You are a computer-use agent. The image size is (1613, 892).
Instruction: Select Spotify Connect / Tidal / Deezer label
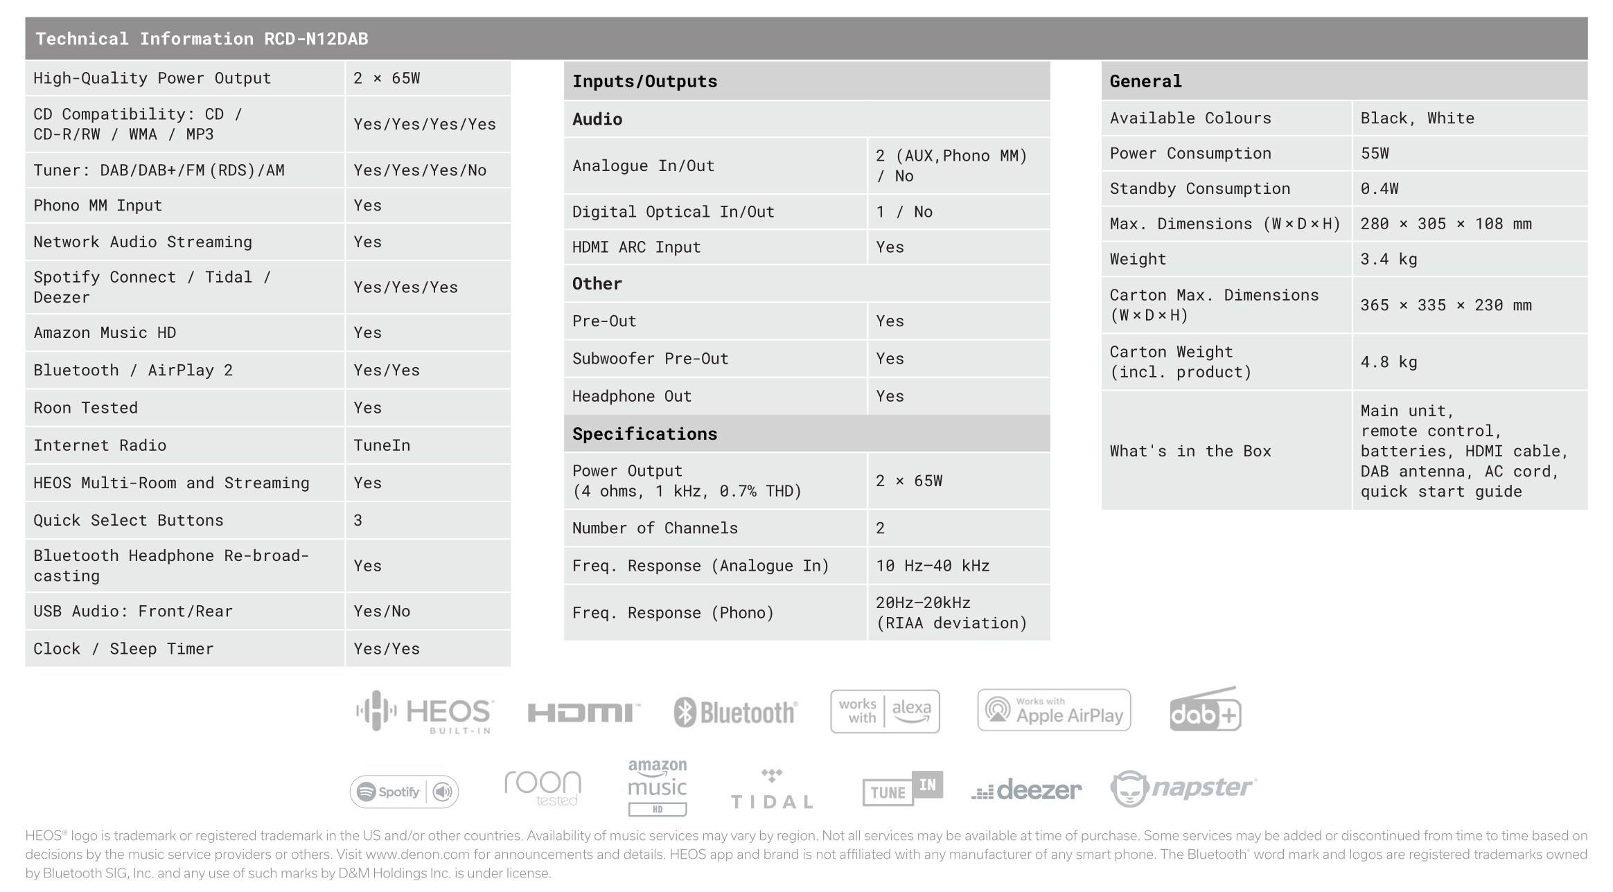coord(152,287)
